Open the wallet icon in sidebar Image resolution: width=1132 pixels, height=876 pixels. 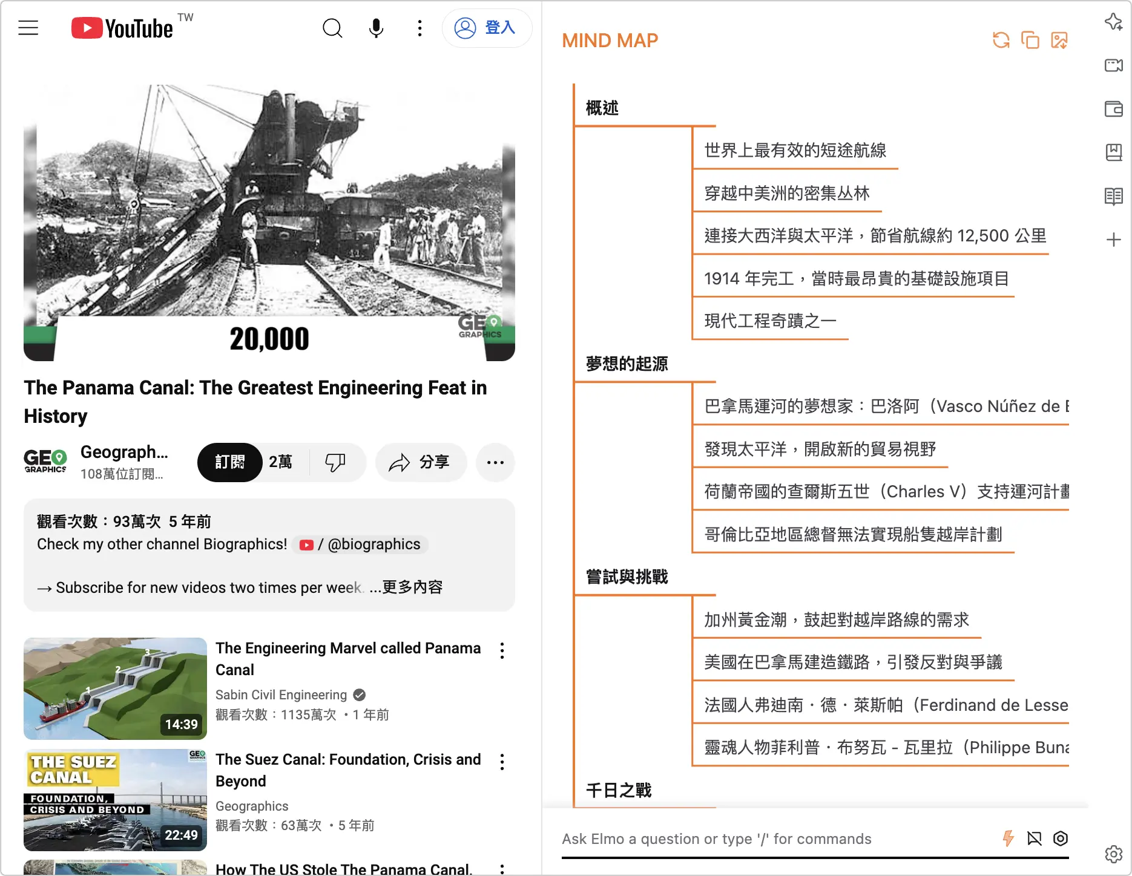[x=1114, y=109]
